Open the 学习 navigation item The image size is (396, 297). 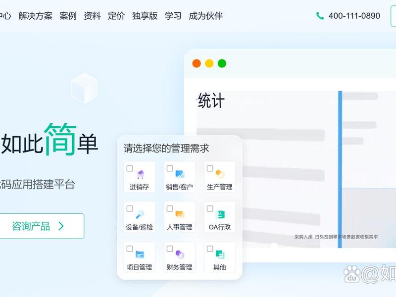[173, 16]
